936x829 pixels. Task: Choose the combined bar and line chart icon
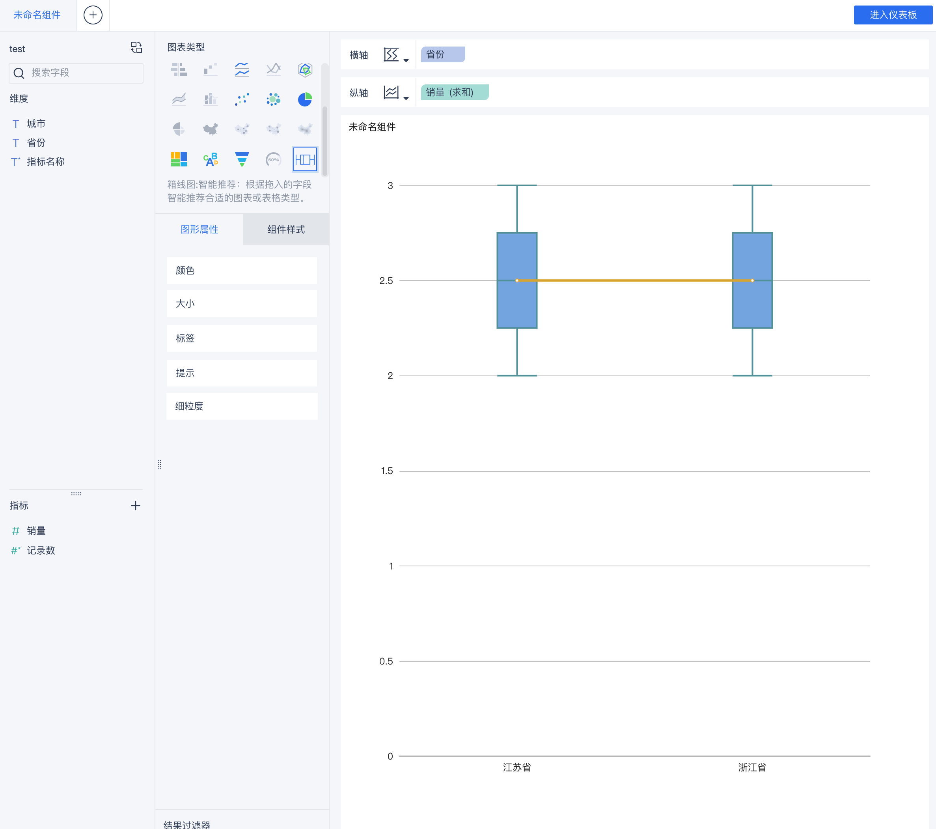tap(210, 99)
